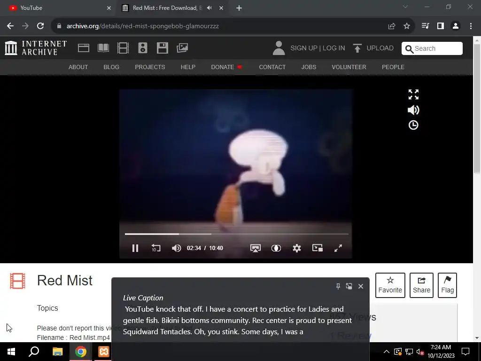Screen dimensions: 481x361
Task: Toggle picture-in-picture mode
Action: point(317,248)
